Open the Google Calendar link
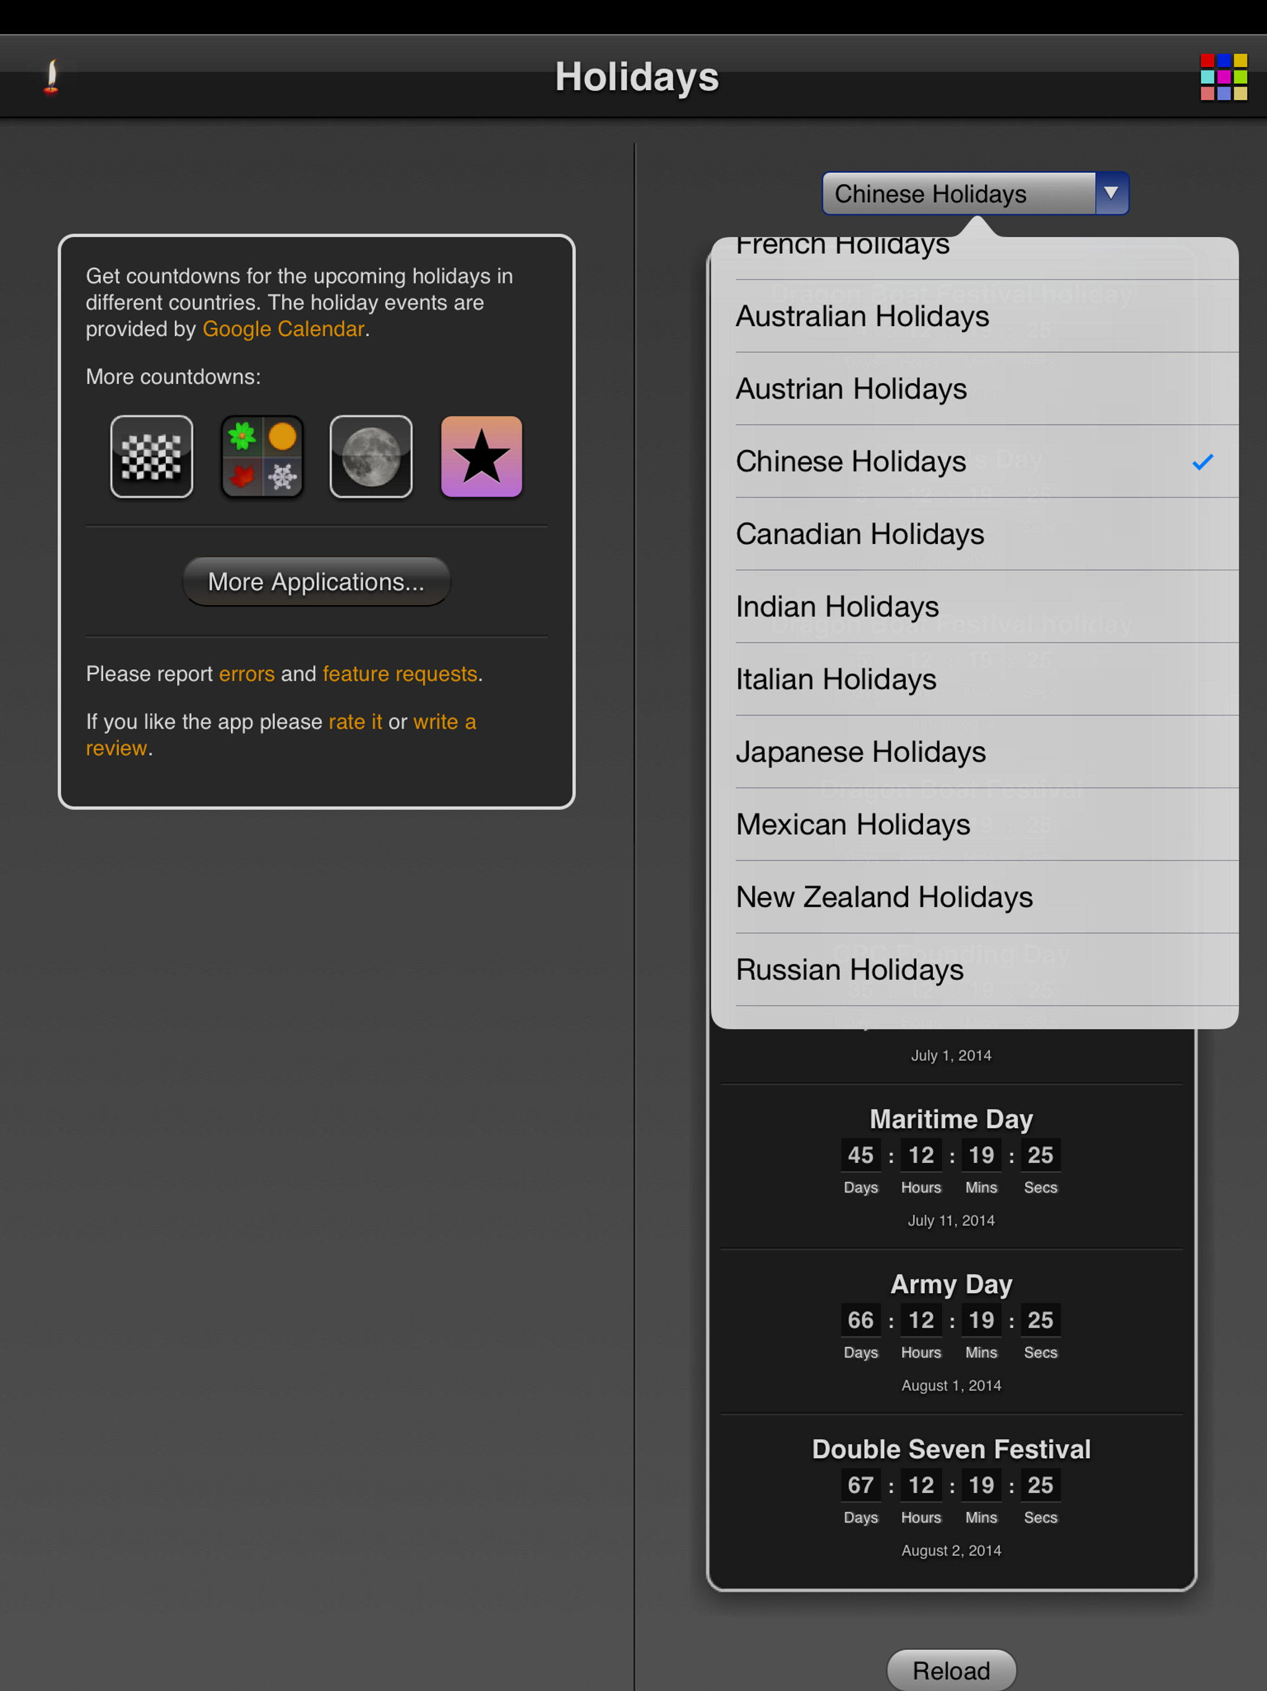The height and width of the screenshot is (1691, 1267). click(x=283, y=329)
